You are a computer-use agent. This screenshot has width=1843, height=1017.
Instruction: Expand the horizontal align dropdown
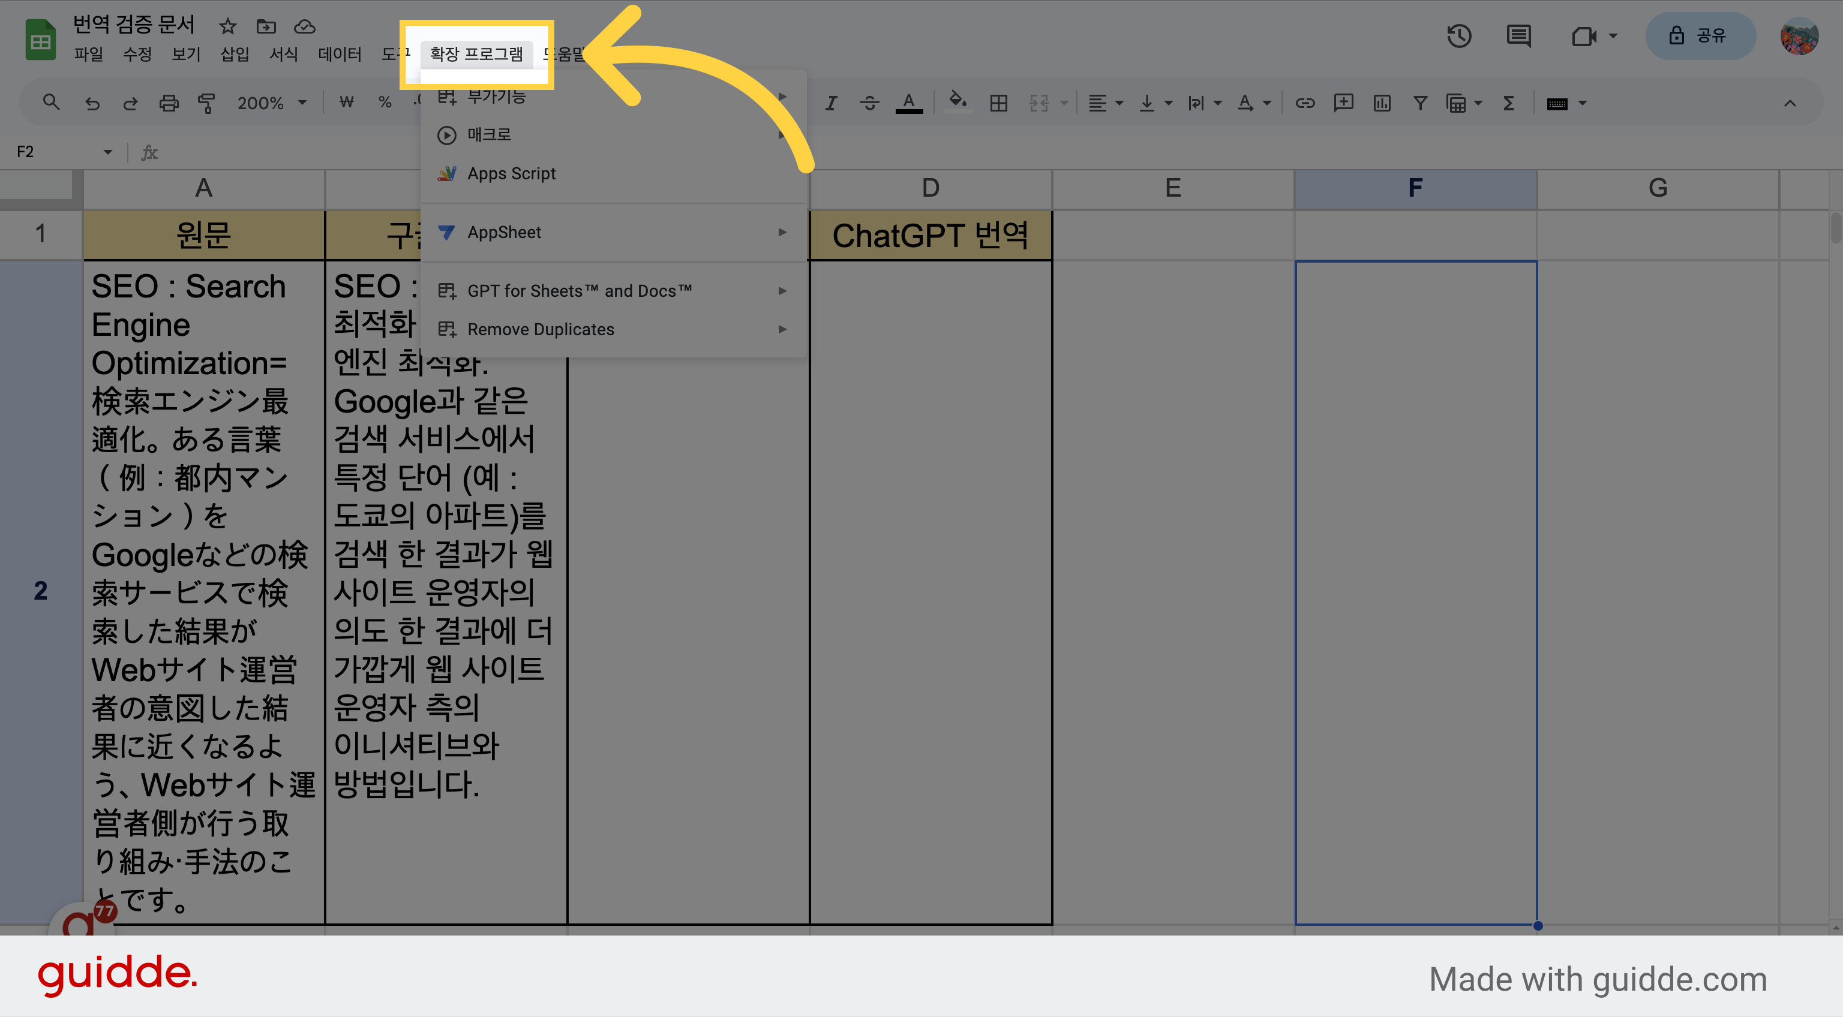point(1119,103)
